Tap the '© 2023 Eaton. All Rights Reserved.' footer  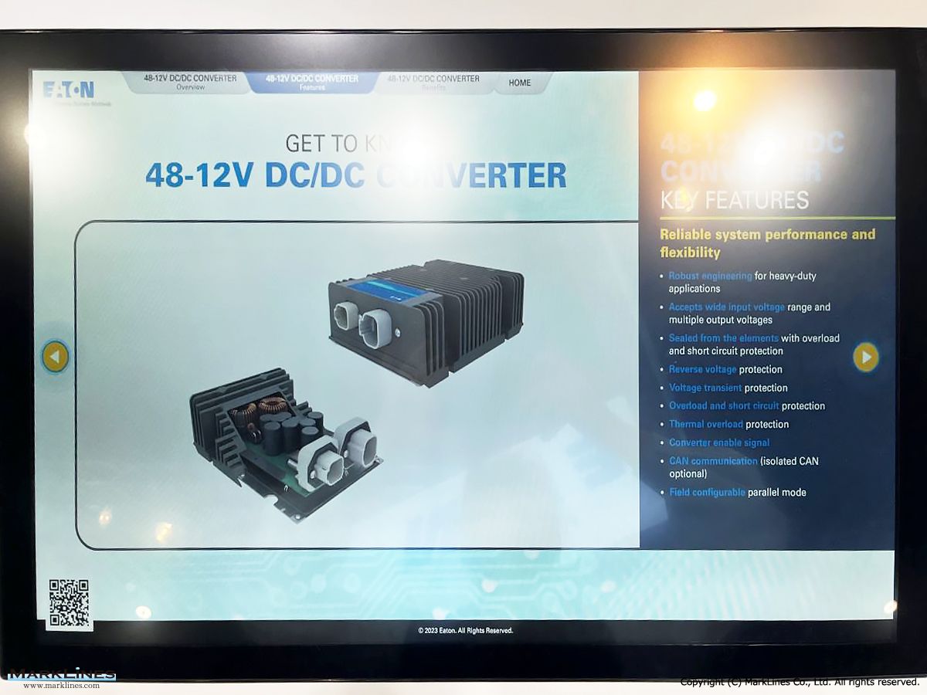(x=465, y=631)
